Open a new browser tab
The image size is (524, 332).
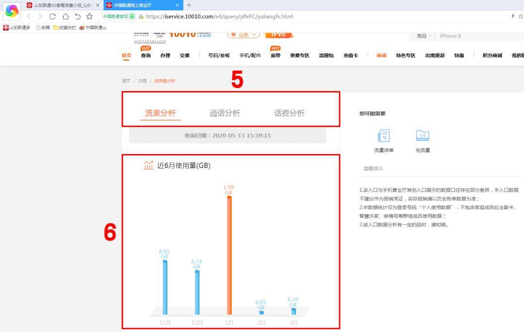[x=189, y=5]
